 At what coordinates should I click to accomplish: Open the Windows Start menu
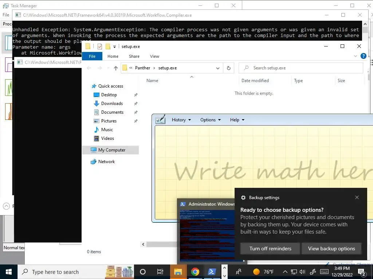coord(9,272)
